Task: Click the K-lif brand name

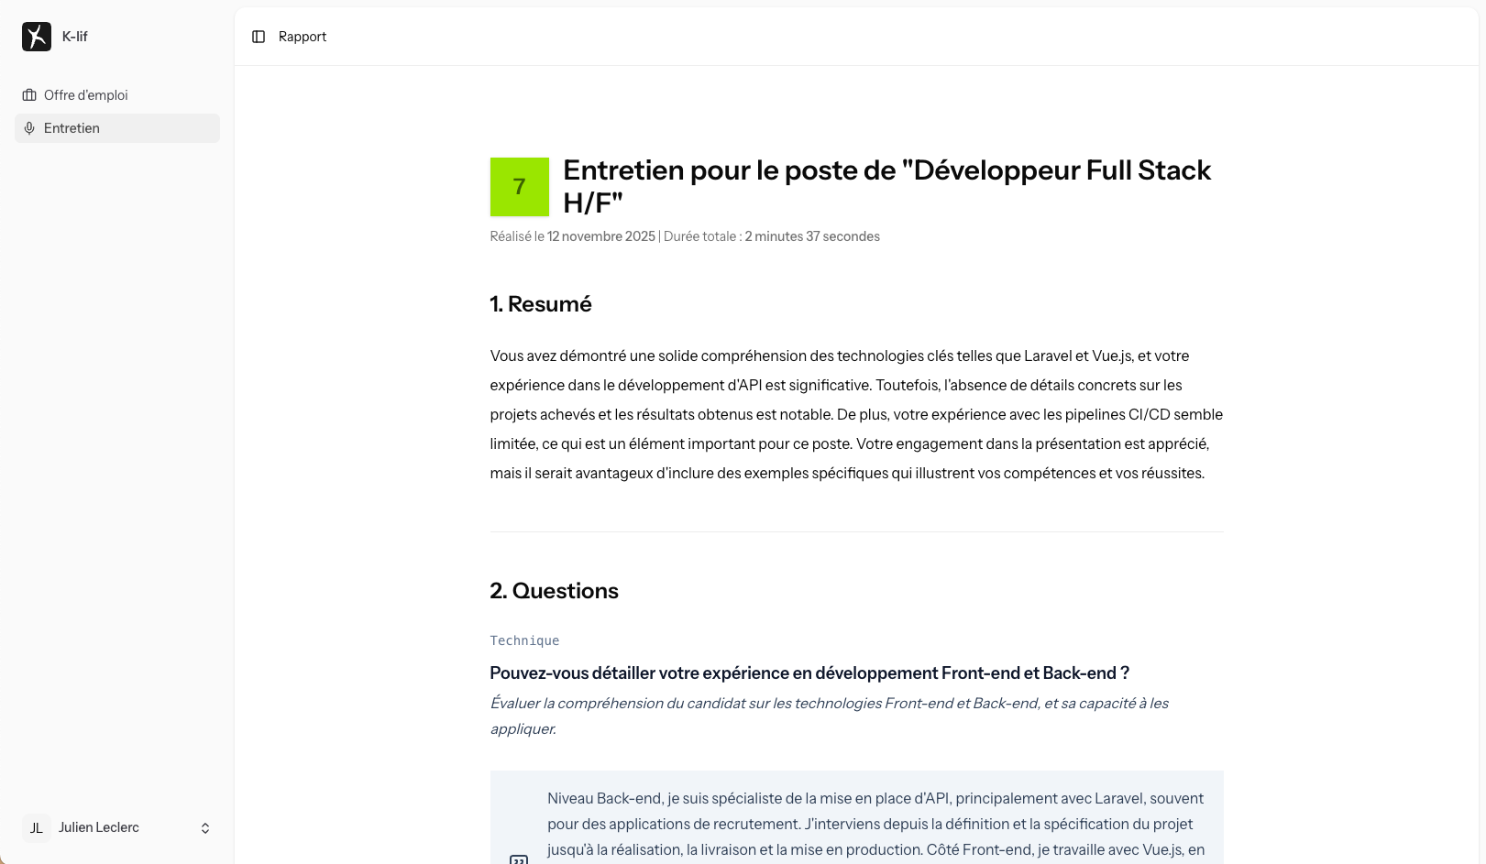Action: (75, 37)
